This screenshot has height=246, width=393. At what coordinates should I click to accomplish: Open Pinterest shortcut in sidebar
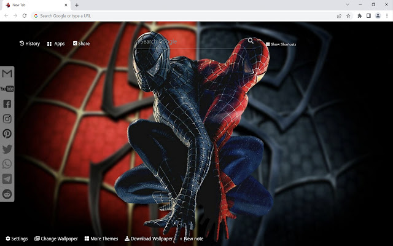point(7,133)
